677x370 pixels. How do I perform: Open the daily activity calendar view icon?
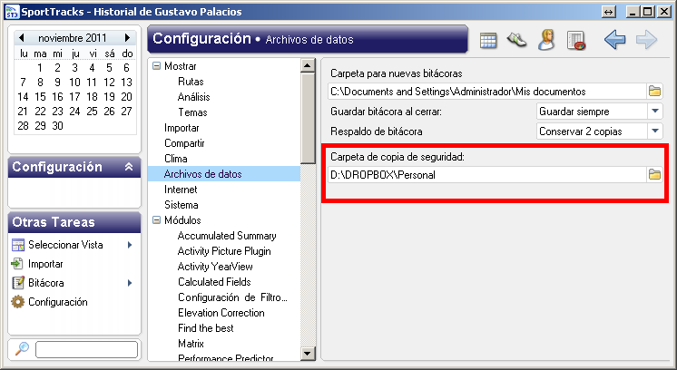click(x=488, y=41)
